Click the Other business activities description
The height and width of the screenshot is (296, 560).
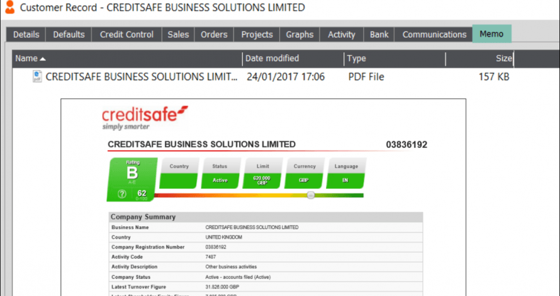[231, 266]
